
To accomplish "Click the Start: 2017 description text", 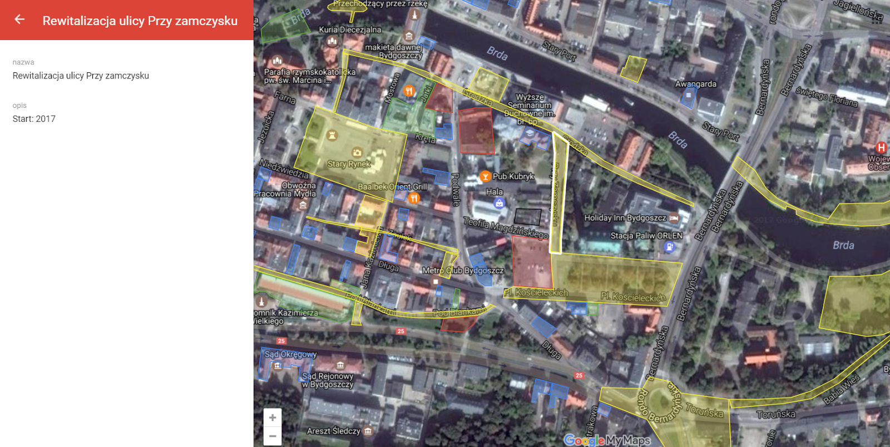I will [34, 119].
